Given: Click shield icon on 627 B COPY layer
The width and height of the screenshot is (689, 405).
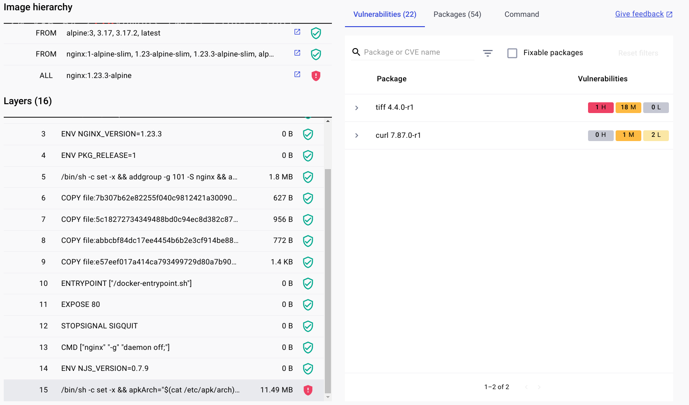Looking at the screenshot, I should [308, 199].
